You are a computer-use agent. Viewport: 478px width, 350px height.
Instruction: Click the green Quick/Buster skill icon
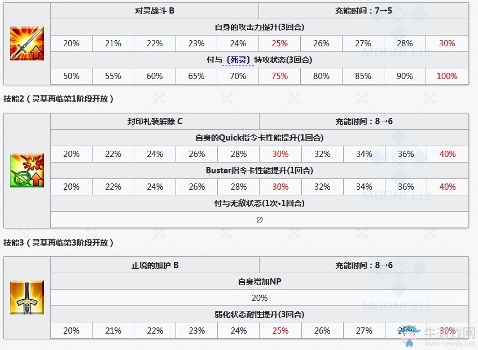(27, 170)
